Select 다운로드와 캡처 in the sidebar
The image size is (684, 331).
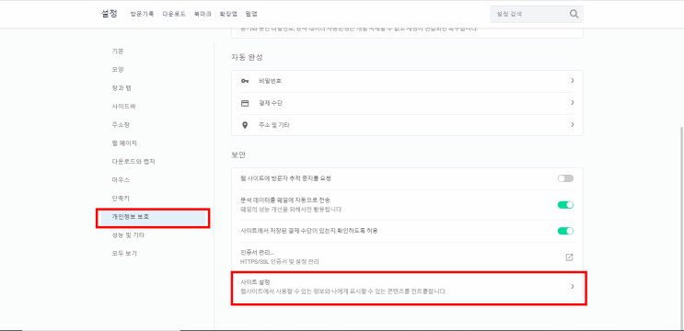pyautogui.click(x=133, y=162)
